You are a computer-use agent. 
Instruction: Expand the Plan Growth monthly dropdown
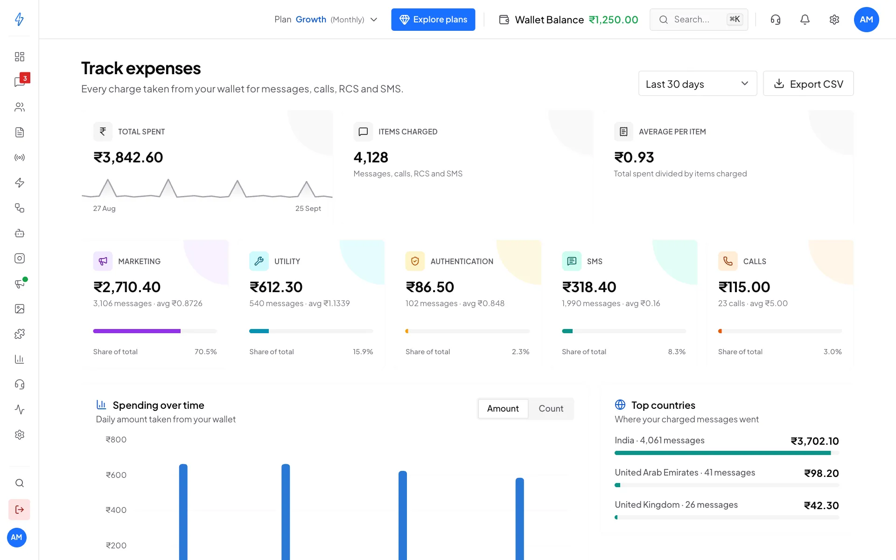click(x=326, y=19)
